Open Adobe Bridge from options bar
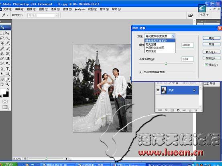This screenshot has height=166, width=222. tap(191, 15)
